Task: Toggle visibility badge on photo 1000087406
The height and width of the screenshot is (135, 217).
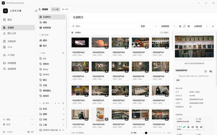Action: 126,47
